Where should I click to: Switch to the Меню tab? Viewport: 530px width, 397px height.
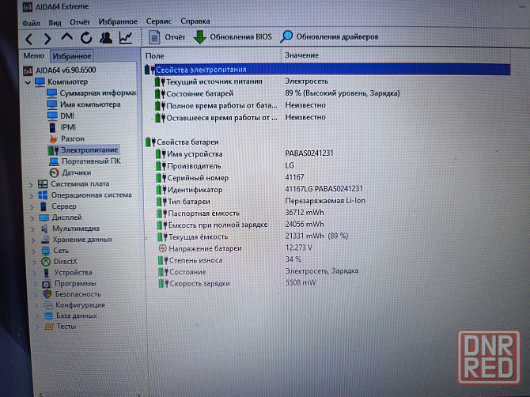point(34,55)
